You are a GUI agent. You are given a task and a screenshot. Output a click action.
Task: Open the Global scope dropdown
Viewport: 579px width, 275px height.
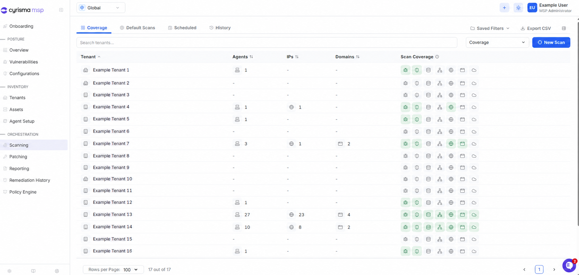pos(101,8)
